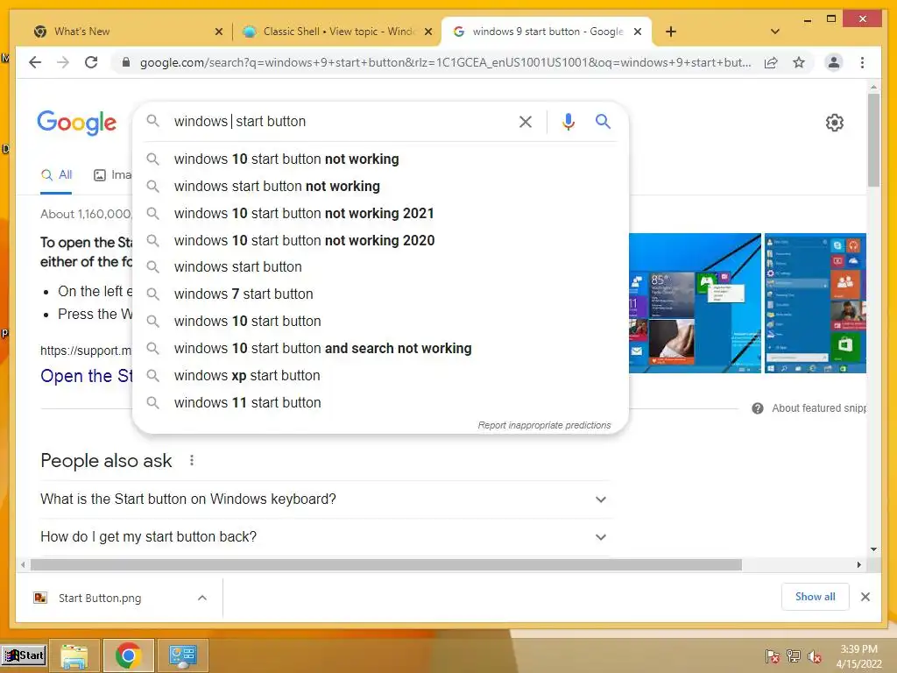Click the network tray icon
Image resolution: width=897 pixels, height=673 pixels.
click(x=794, y=655)
